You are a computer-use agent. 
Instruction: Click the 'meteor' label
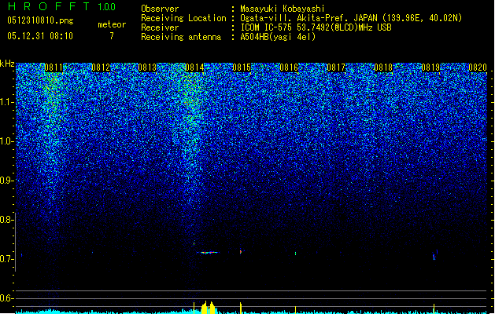pos(112,24)
